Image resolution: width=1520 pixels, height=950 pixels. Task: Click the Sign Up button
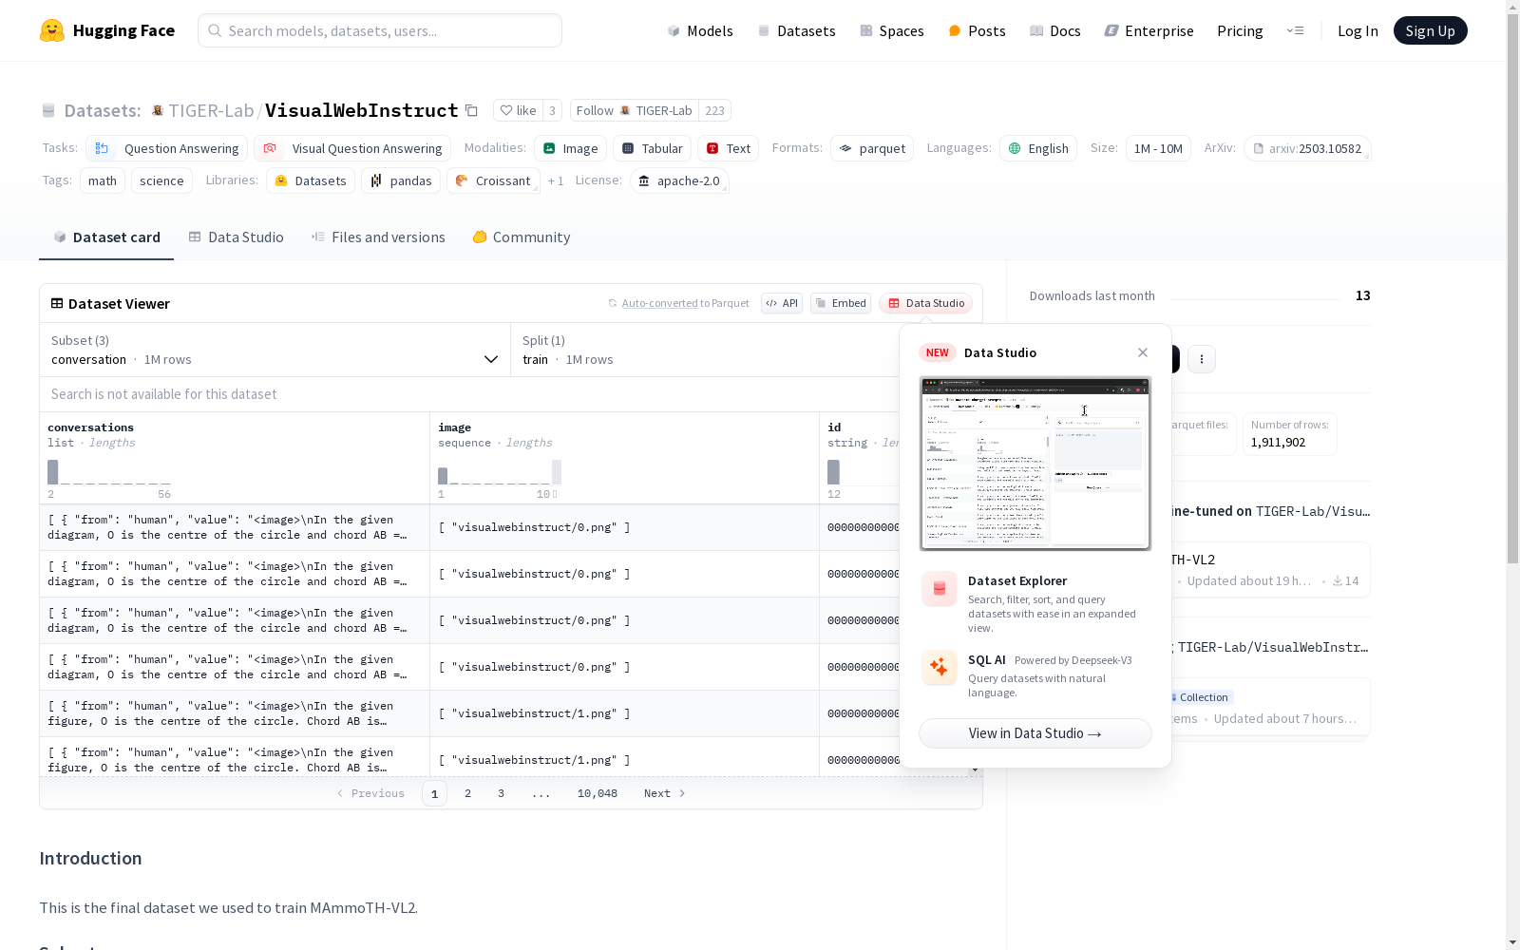click(1430, 30)
